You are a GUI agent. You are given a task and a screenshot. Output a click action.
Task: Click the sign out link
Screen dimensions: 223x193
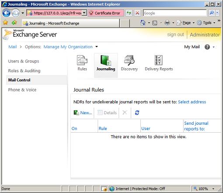click(x=175, y=35)
